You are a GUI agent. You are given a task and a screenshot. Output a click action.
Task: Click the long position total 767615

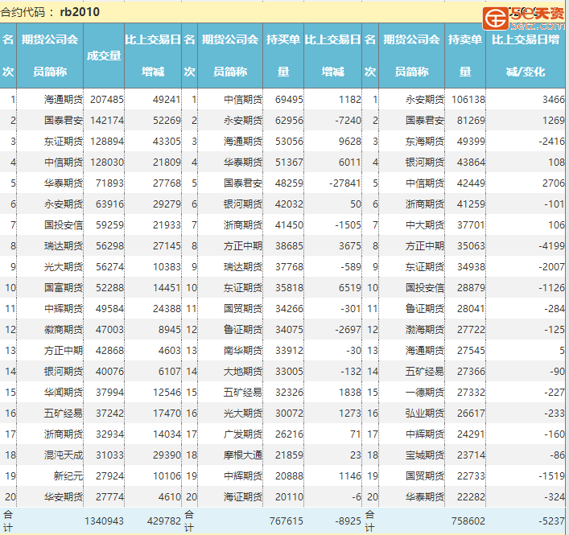coord(283,521)
